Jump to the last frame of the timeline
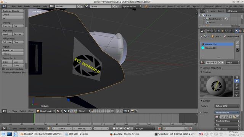The width and height of the screenshot is (244, 137). (132, 129)
